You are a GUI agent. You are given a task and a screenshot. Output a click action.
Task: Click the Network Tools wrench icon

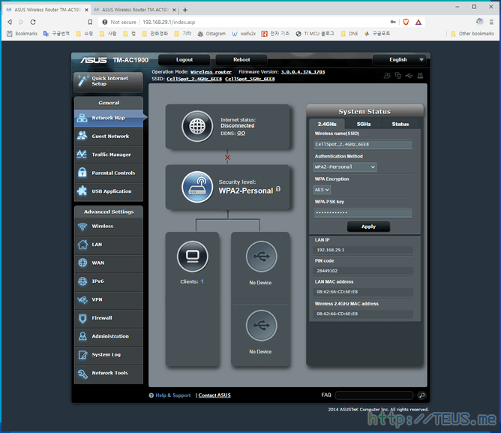82,373
